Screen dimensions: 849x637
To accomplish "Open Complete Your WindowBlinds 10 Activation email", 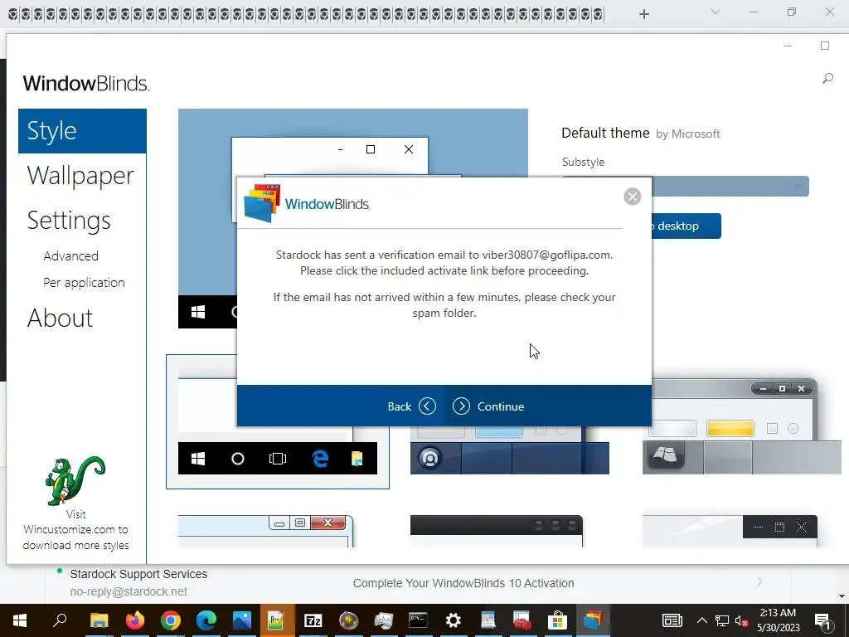I will 463,583.
